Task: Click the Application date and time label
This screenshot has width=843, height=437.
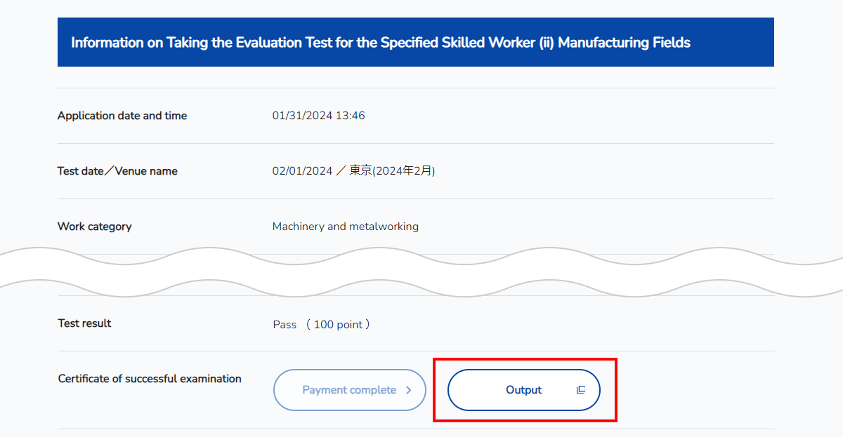Action: [x=122, y=116]
